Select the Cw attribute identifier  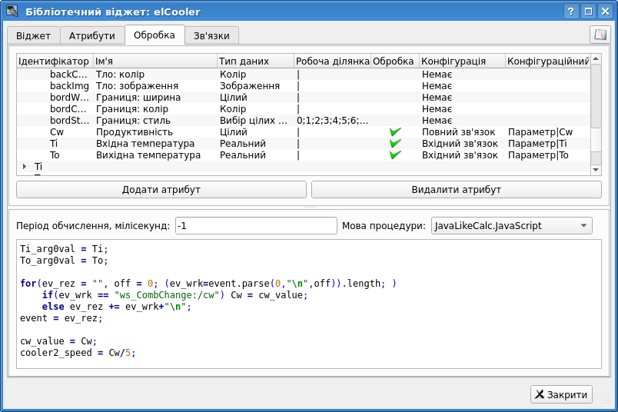click(x=57, y=132)
